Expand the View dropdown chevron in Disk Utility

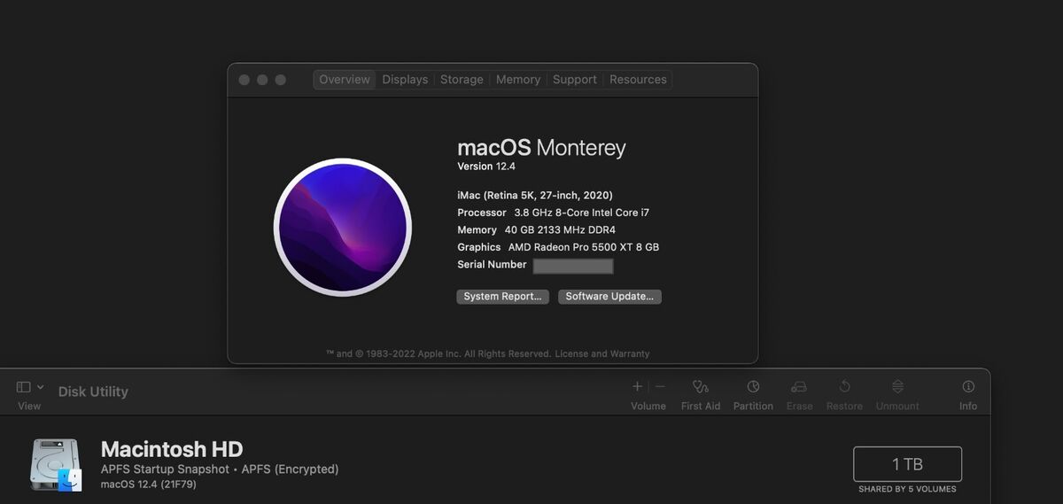40,387
